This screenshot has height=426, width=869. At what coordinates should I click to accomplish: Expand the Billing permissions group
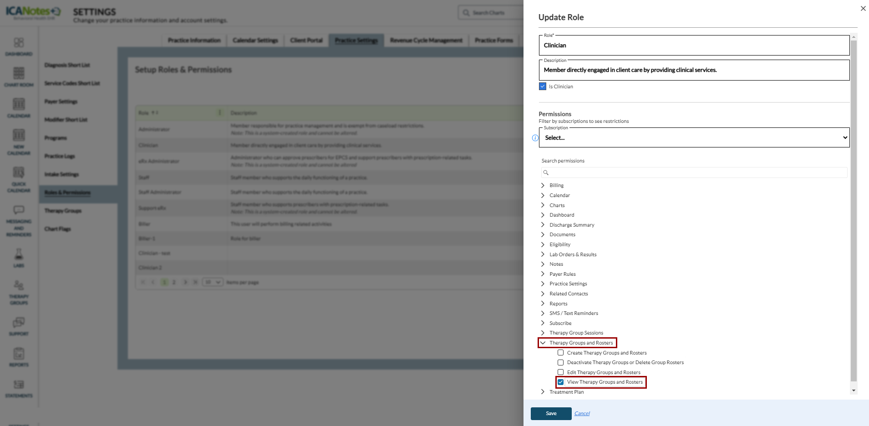pos(543,185)
